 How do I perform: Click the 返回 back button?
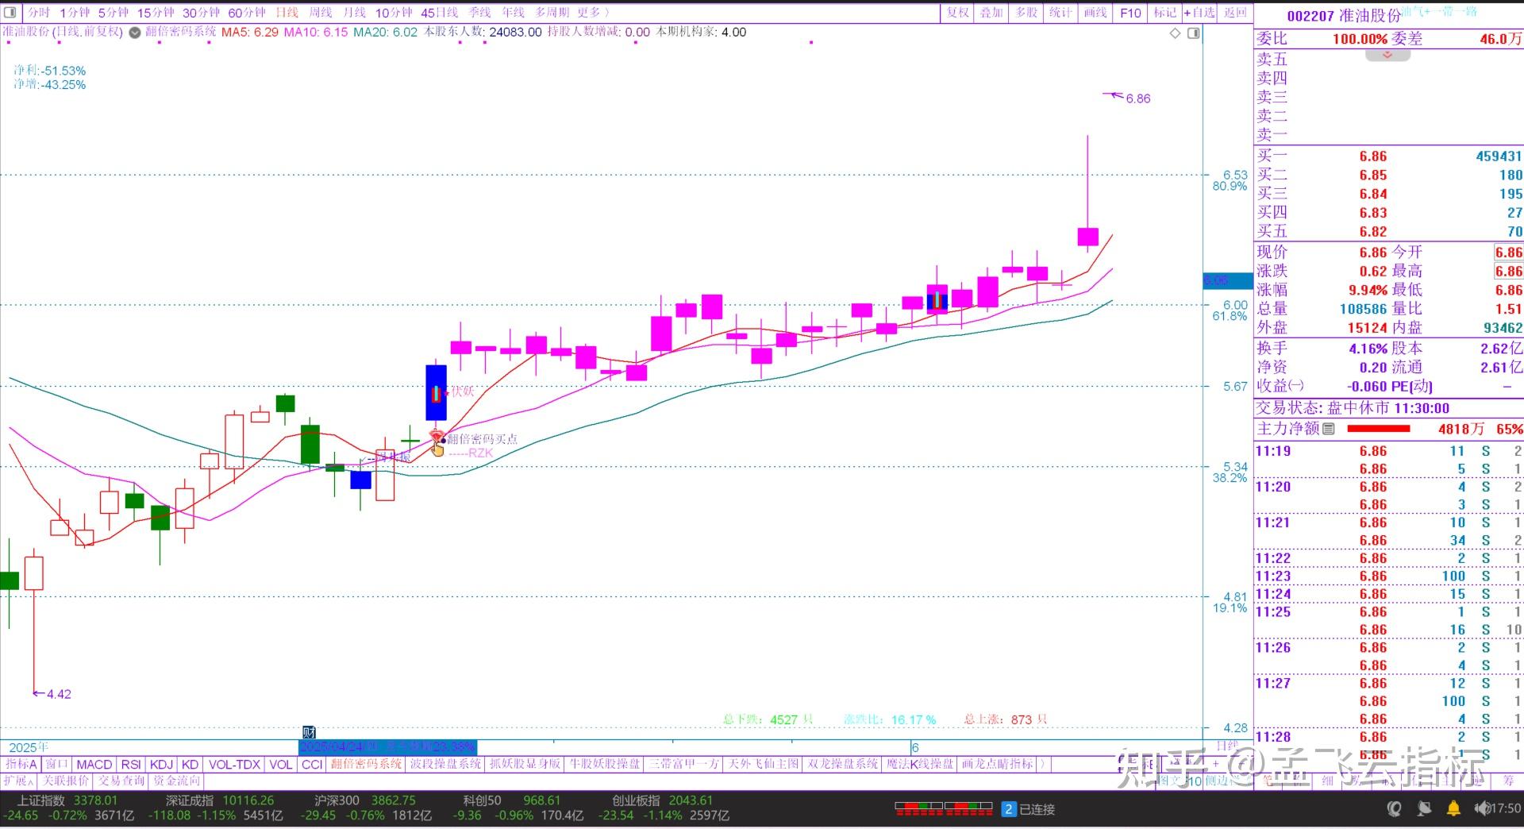coord(1235,13)
